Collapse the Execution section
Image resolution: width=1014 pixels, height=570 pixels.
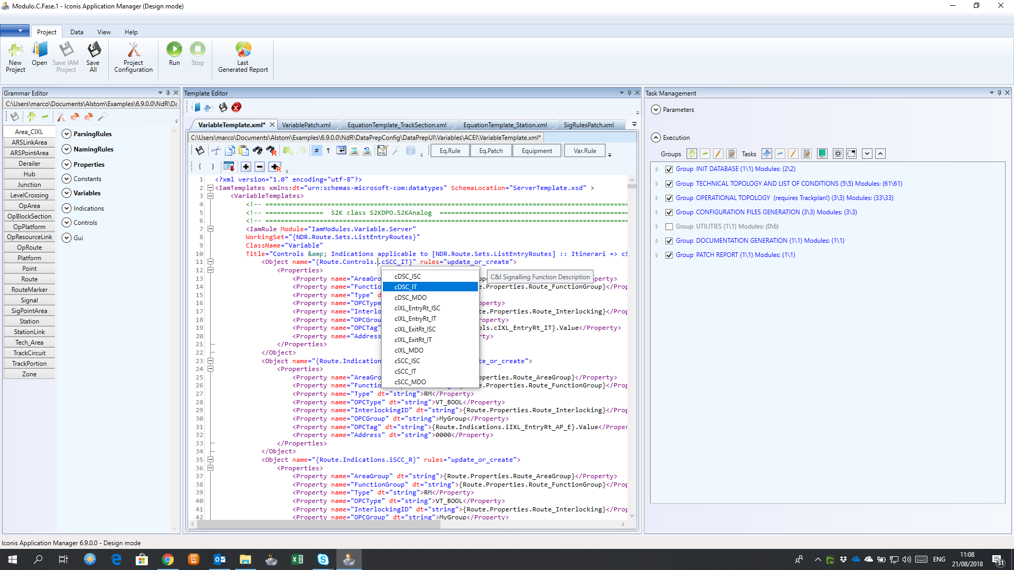coord(656,138)
